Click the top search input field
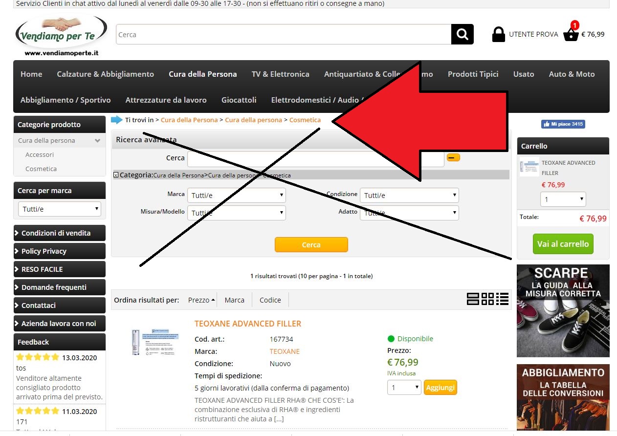 click(284, 34)
